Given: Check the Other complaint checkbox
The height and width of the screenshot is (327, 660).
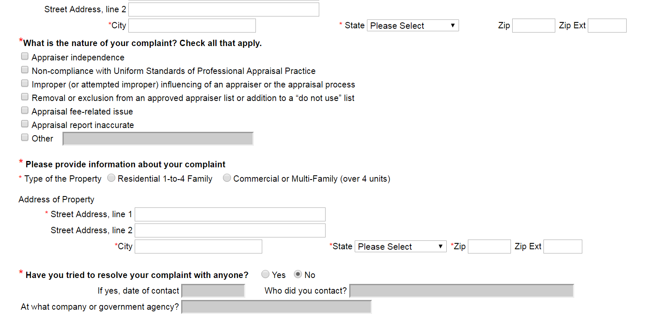Looking at the screenshot, I should [x=25, y=138].
